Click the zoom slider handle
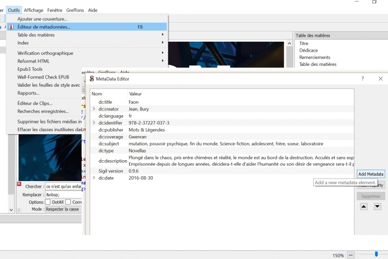 coord(376,254)
